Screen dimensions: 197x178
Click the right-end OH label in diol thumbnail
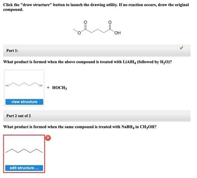[41, 85]
